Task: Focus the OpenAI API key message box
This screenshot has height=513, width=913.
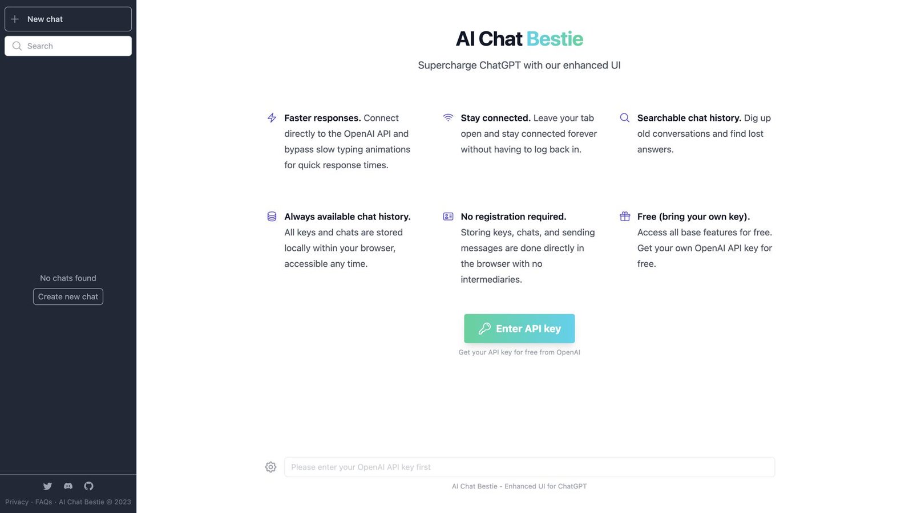Action: pos(530,467)
